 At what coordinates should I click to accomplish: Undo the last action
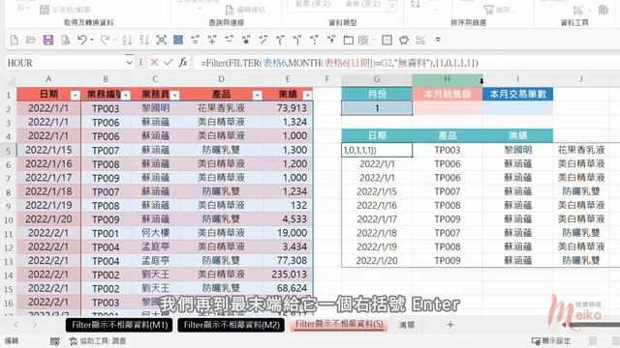pyautogui.click(x=82, y=40)
